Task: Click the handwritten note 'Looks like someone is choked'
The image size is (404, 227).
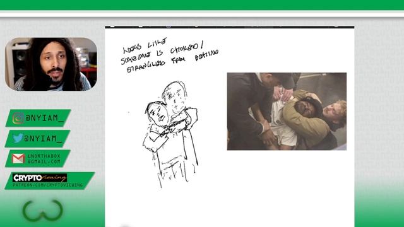Action: [x=170, y=55]
